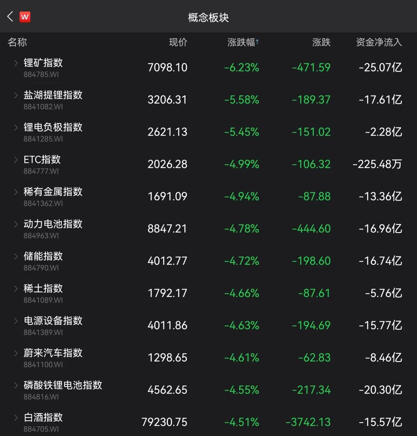This screenshot has height=436, width=417.
Task: Expand the ETC指数 row chevron
Action: tap(16, 159)
